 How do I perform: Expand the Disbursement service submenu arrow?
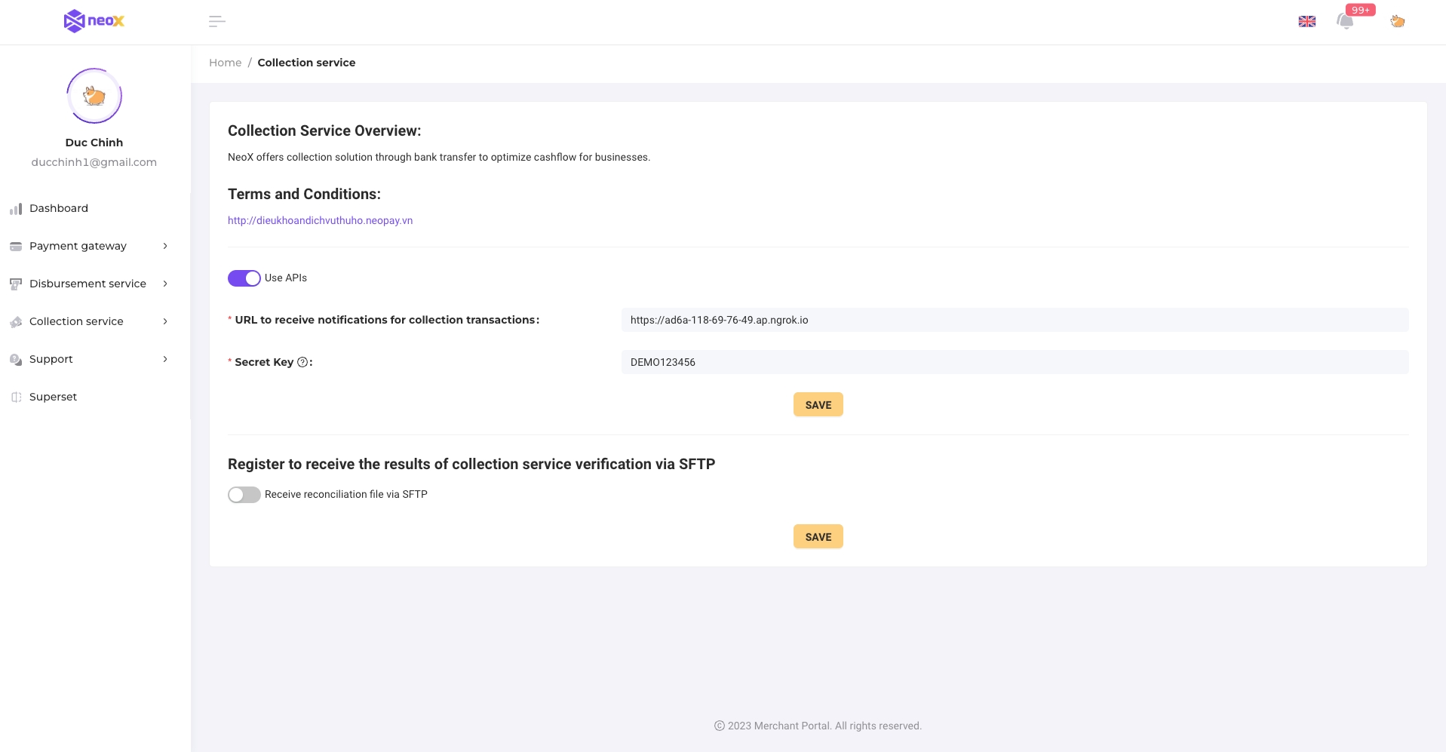coord(165,284)
